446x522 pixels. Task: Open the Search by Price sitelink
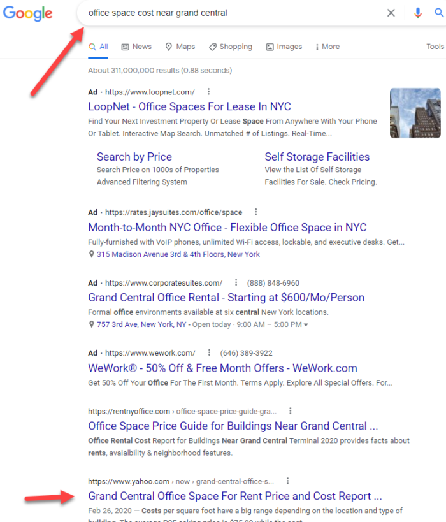(x=134, y=157)
